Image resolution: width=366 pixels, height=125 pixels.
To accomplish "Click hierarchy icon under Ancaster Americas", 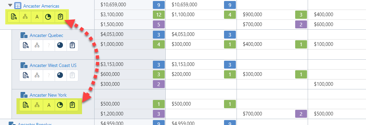I will click(x=25, y=17).
